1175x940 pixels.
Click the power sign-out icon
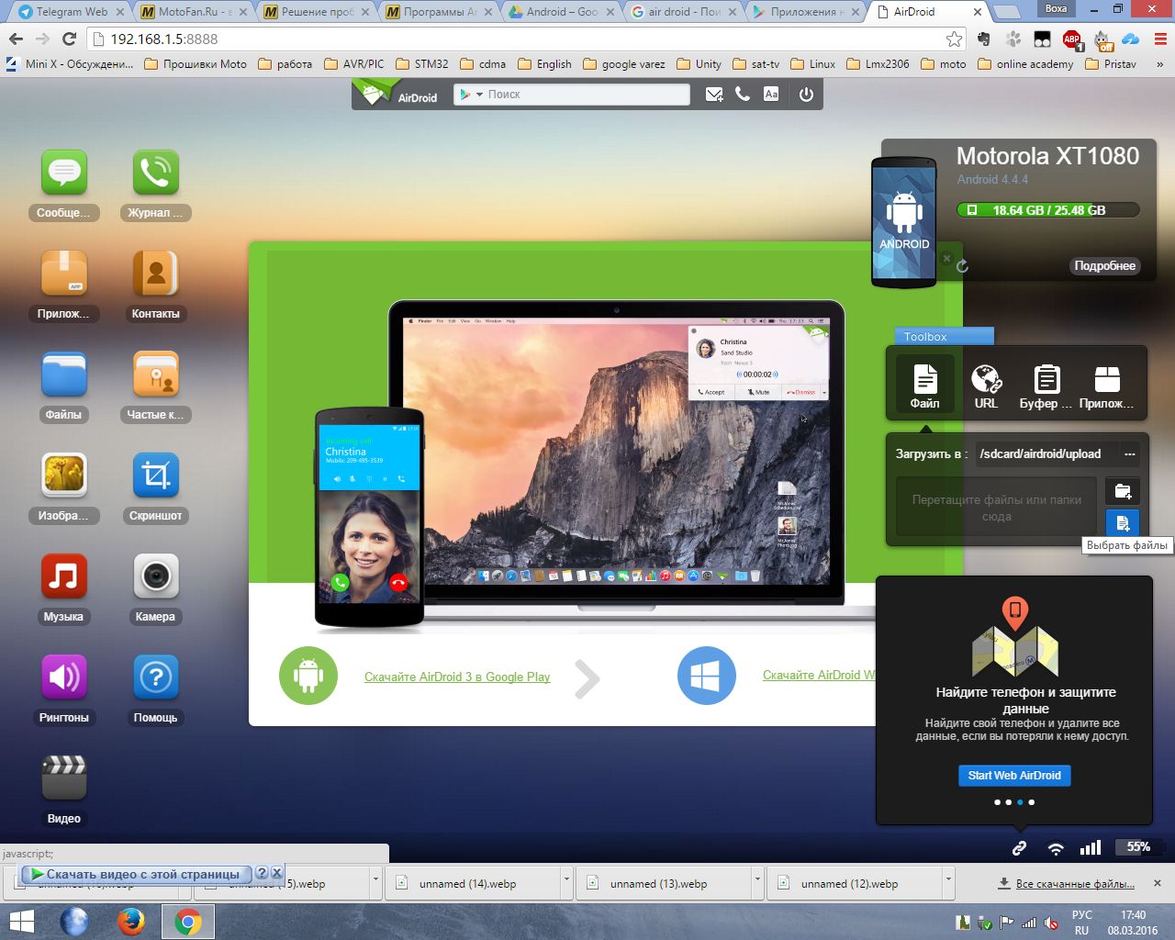point(806,95)
